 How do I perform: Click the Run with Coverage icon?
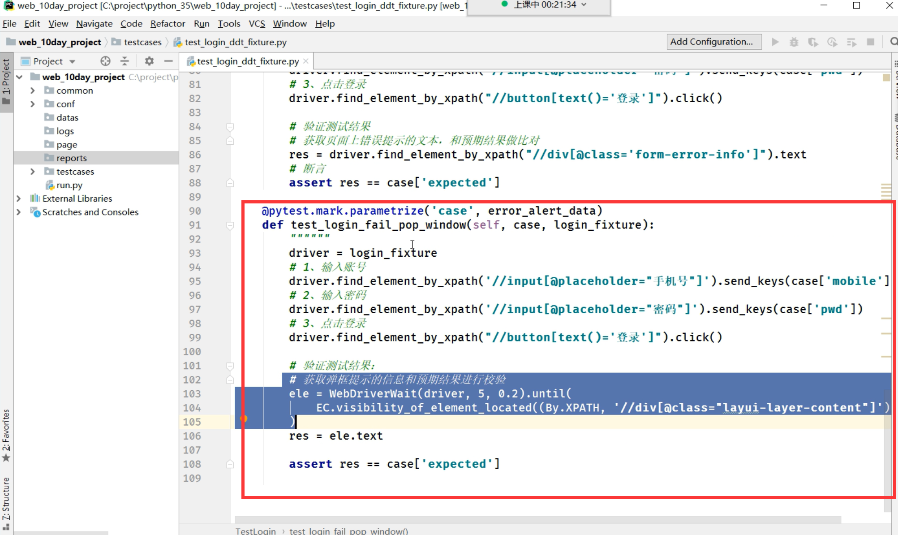pyautogui.click(x=812, y=42)
